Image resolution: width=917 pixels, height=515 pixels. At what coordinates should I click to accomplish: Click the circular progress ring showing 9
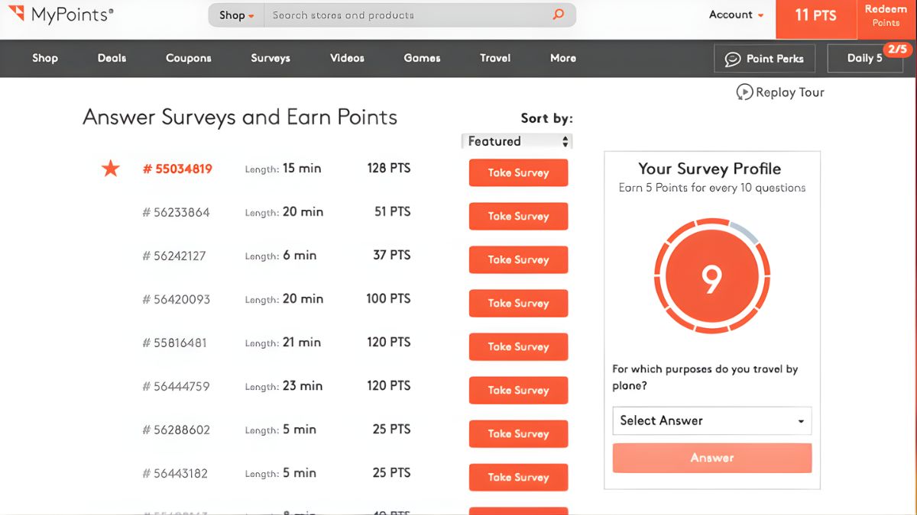711,276
